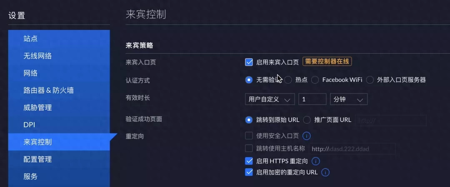Click hostname field next to 跳转使用主机名称
450x187 pixels.
click(x=352, y=149)
